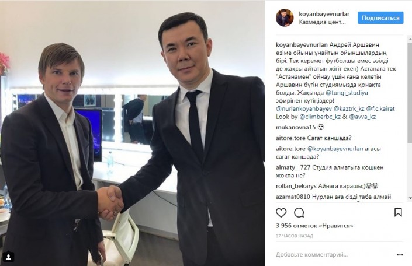This screenshot has height=266, width=412.
Task: Open comments with the speech bubble icon
Action: point(299,213)
